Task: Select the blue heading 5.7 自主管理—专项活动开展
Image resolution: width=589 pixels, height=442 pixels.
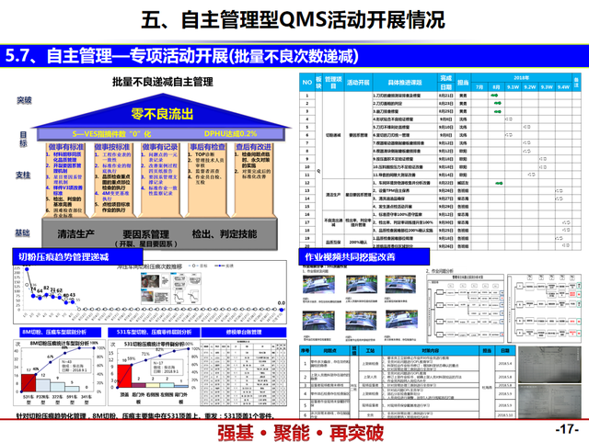Action: pos(181,56)
